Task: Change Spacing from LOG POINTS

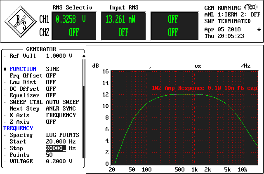Action: point(62,135)
